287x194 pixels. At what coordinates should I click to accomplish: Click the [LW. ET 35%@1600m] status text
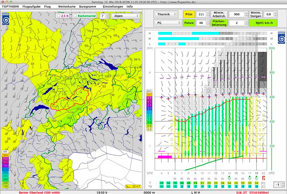tap(253, 192)
